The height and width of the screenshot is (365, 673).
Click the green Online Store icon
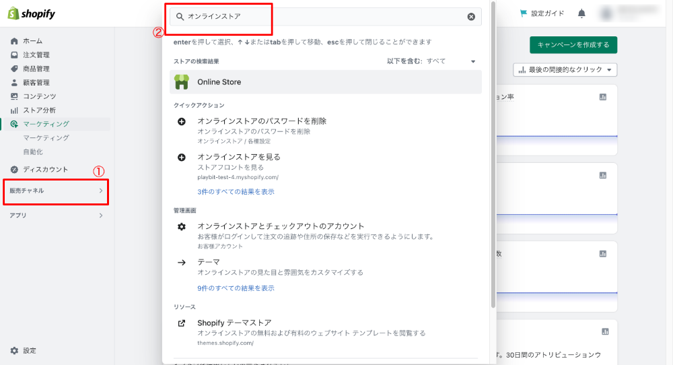pos(182,82)
